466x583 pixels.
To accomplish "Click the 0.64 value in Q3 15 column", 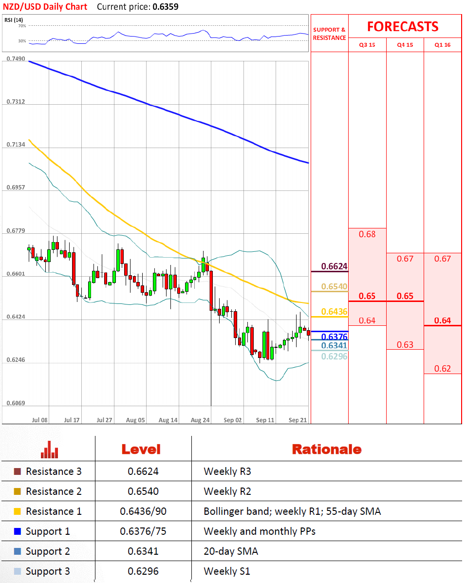I will [x=367, y=320].
